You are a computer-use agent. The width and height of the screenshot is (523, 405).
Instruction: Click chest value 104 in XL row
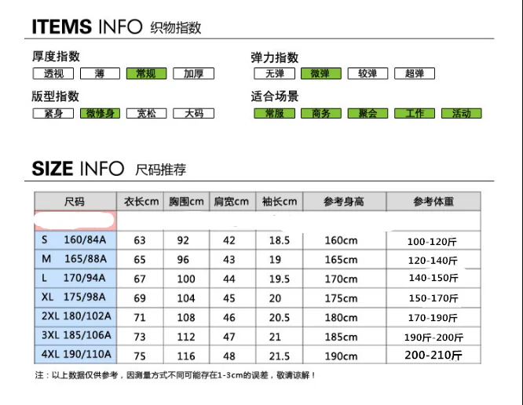[186, 298]
